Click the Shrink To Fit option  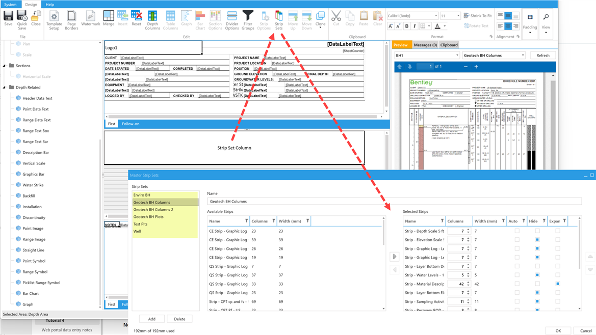tap(477, 16)
